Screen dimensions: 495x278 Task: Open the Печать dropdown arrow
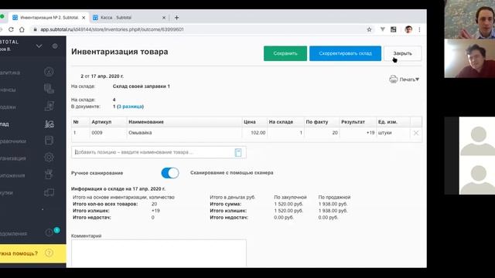click(418, 80)
